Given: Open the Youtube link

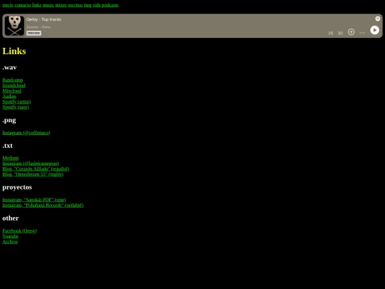Looking at the screenshot, I should pyautogui.click(x=11, y=236).
